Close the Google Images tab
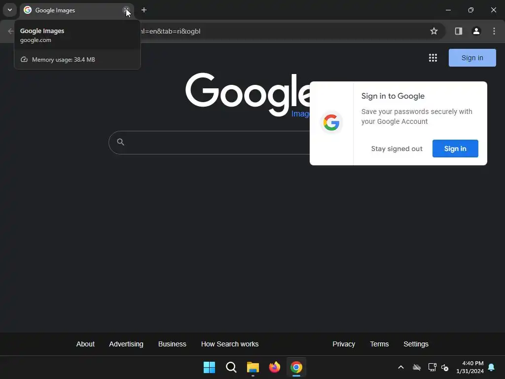Image resolution: width=505 pixels, height=379 pixels. click(126, 10)
